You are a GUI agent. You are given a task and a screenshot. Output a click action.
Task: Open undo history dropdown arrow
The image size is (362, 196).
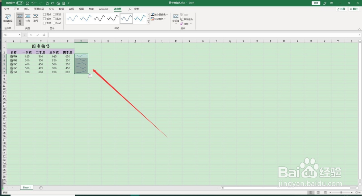36,3
